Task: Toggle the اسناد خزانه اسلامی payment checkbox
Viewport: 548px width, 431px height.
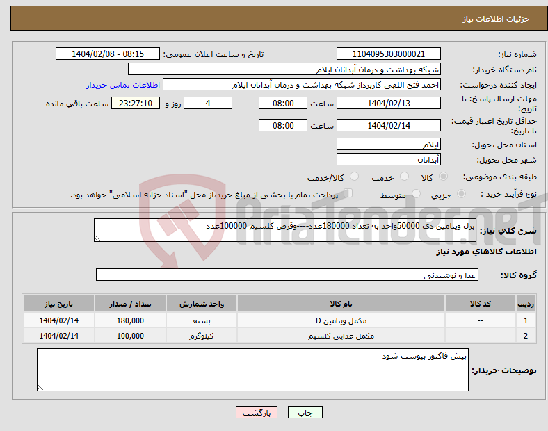Action: [x=348, y=193]
